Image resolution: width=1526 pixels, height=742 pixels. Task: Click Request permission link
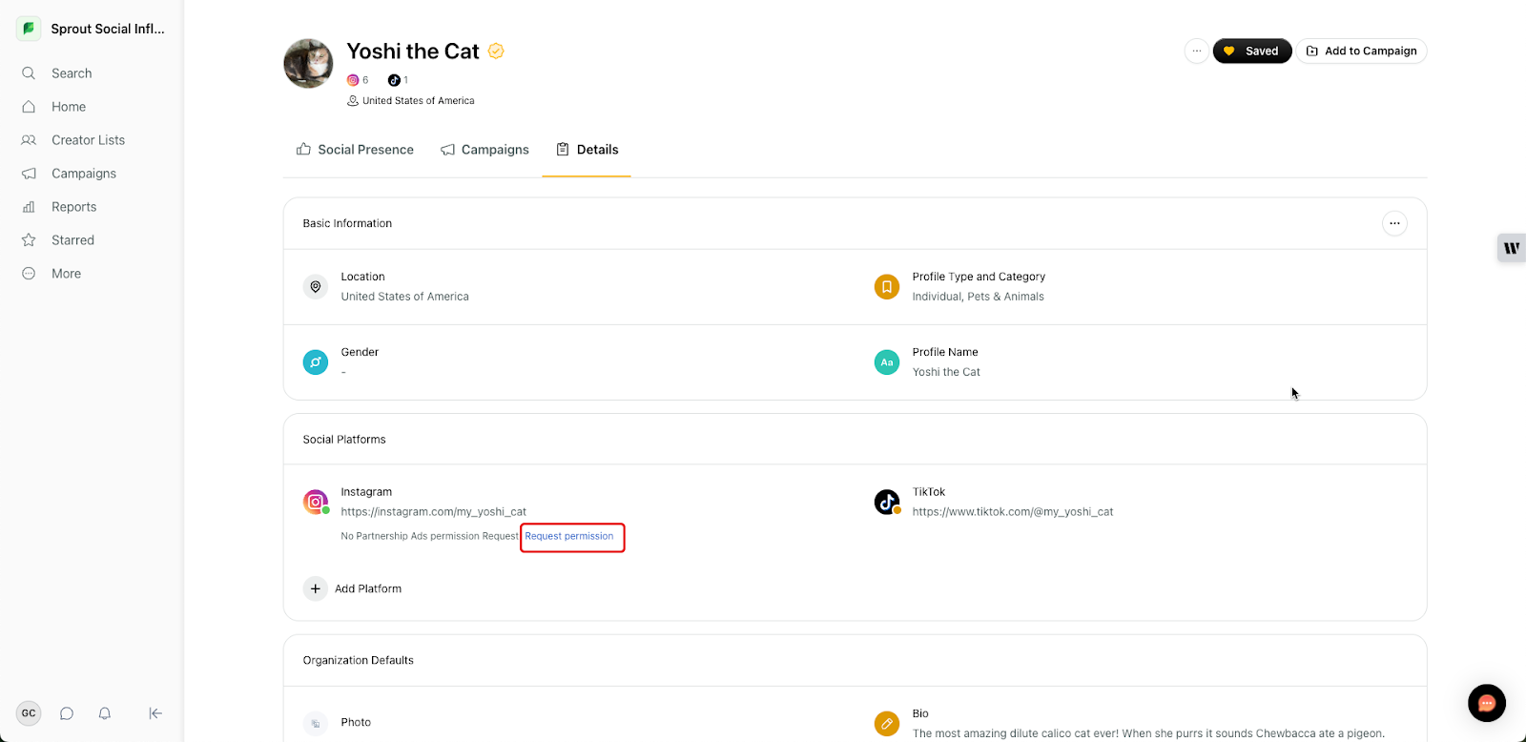coord(569,536)
